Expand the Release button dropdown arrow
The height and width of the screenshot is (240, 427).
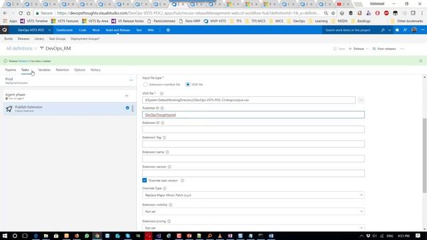point(367,49)
